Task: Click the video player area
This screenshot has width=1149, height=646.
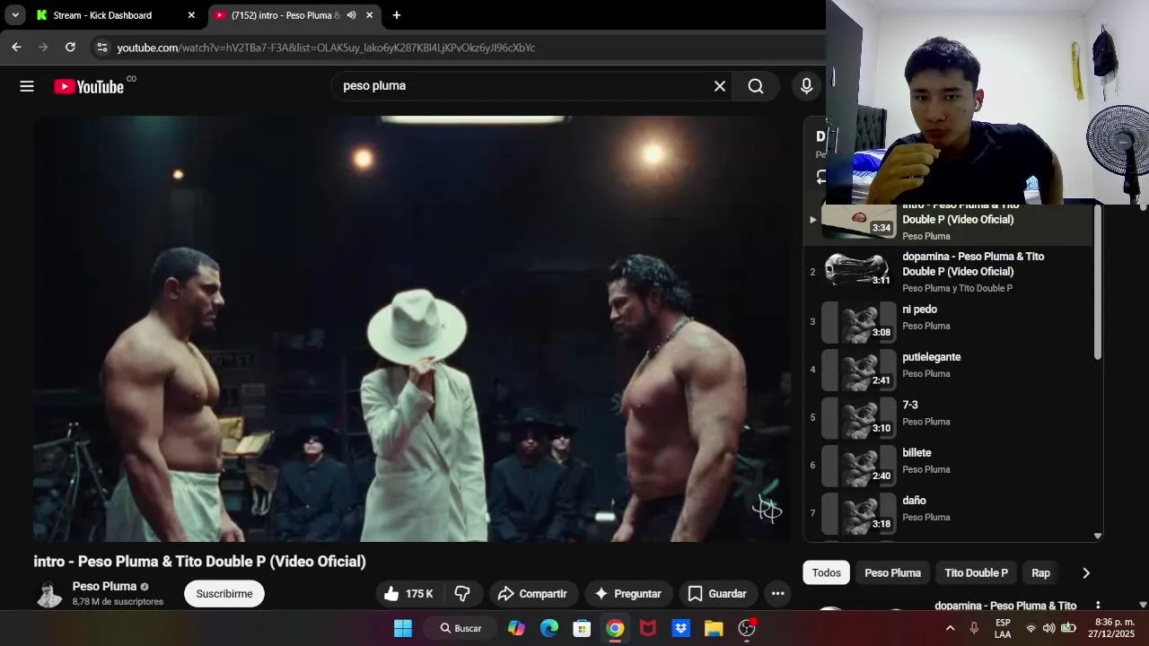Action: 412,328
